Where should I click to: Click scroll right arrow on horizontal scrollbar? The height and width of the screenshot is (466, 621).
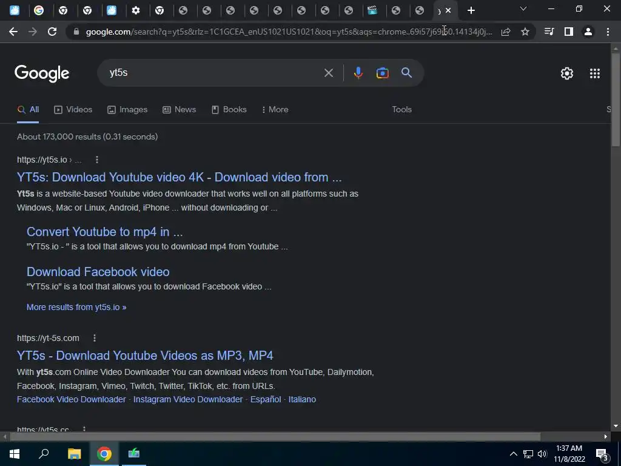(x=606, y=437)
